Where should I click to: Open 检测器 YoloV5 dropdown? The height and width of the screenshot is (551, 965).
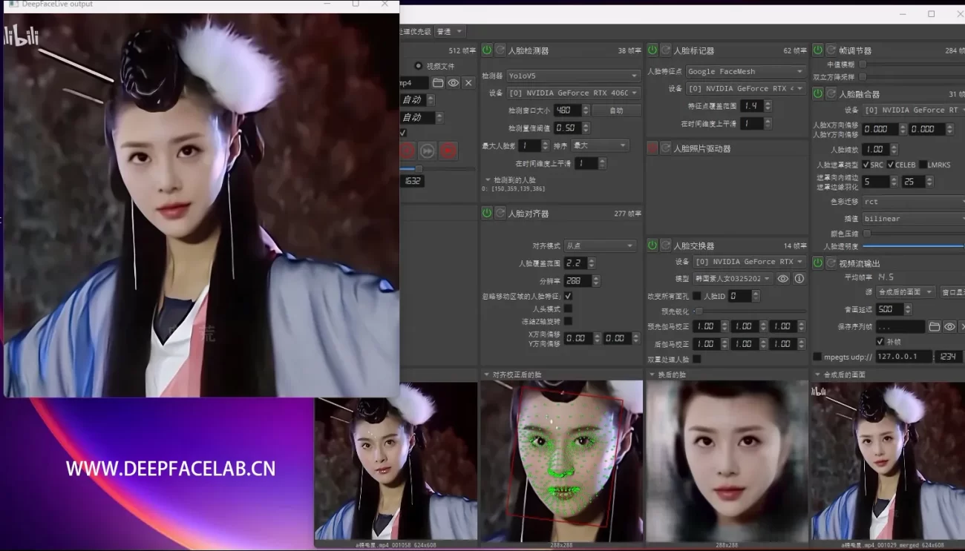pos(573,76)
